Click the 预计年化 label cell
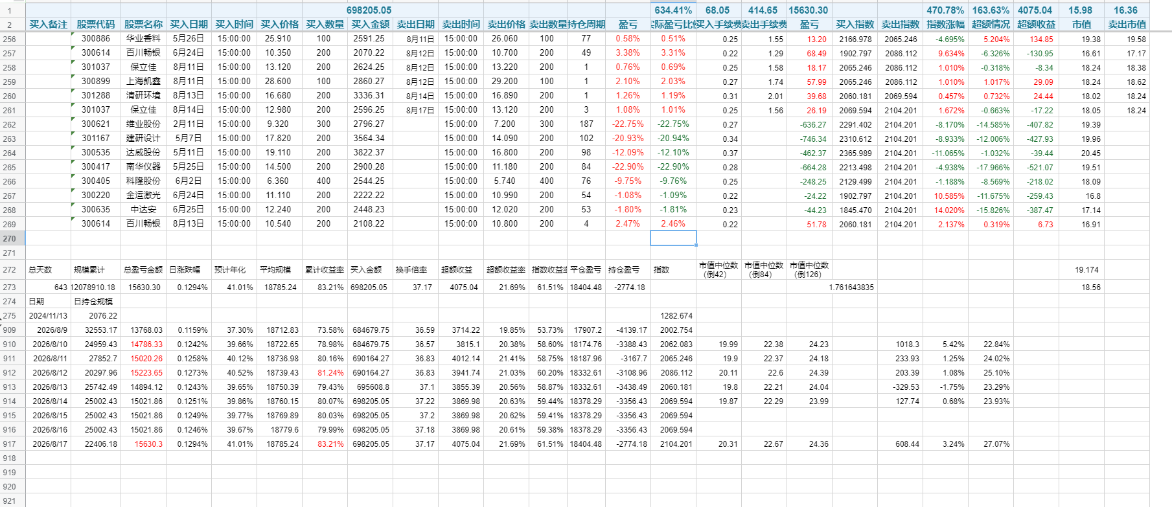 [x=234, y=270]
